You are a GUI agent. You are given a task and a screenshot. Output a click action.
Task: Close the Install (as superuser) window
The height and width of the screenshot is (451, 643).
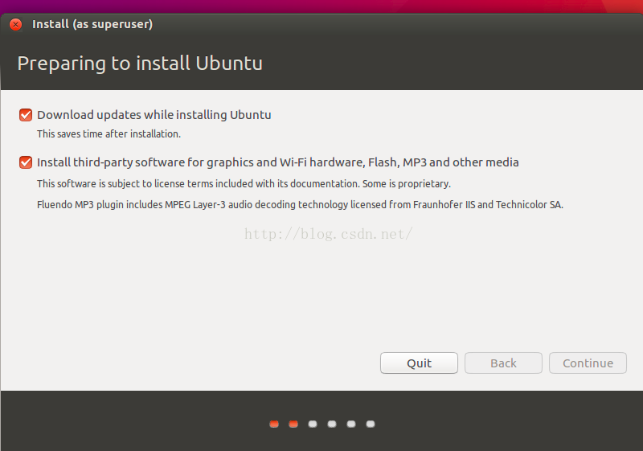pyautogui.click(x=15, y=25)
